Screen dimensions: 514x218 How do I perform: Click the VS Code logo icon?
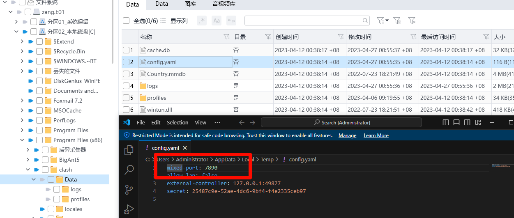pyautogui.click(x=127, y=122)
